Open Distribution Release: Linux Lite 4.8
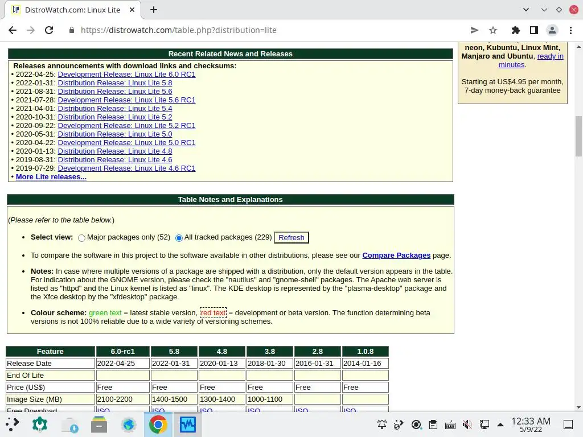Image resolution: width=583 pixels, height=437 pixels. (115, 151)
